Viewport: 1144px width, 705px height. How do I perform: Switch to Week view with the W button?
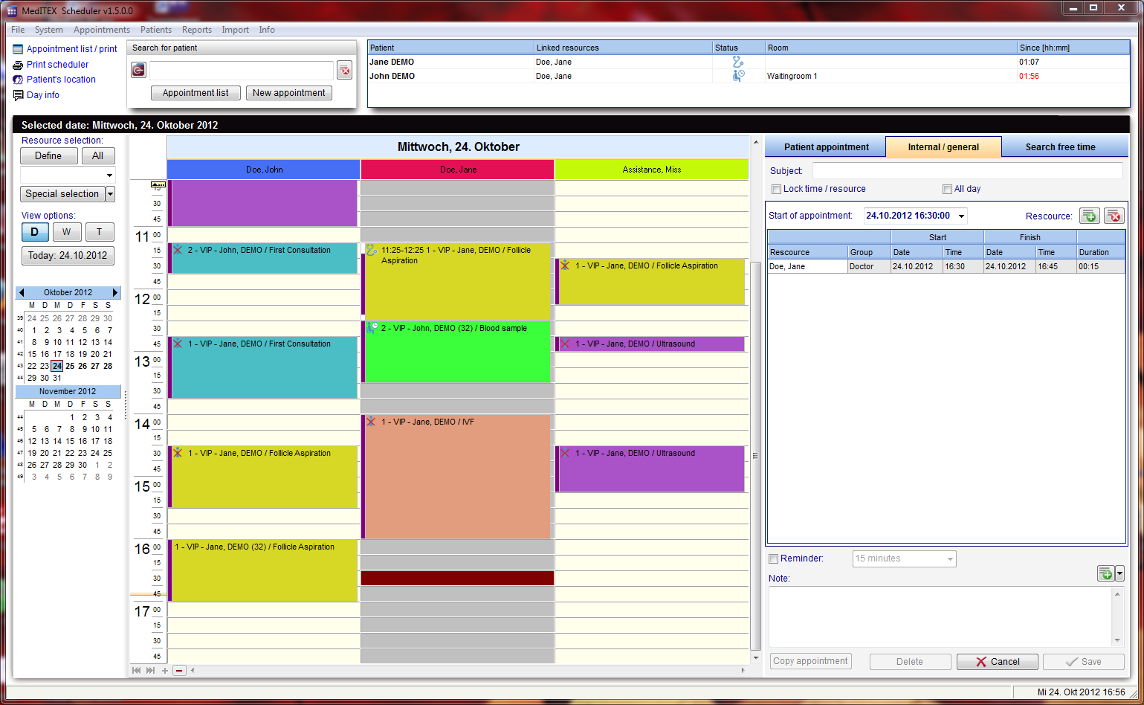[67, 232]
